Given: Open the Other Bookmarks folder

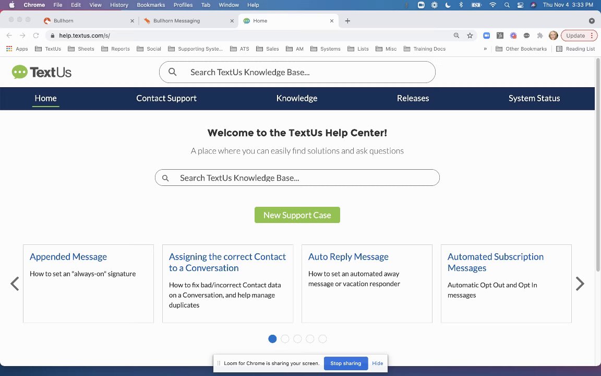Looking at the screenshot, I should coord(521,49).
